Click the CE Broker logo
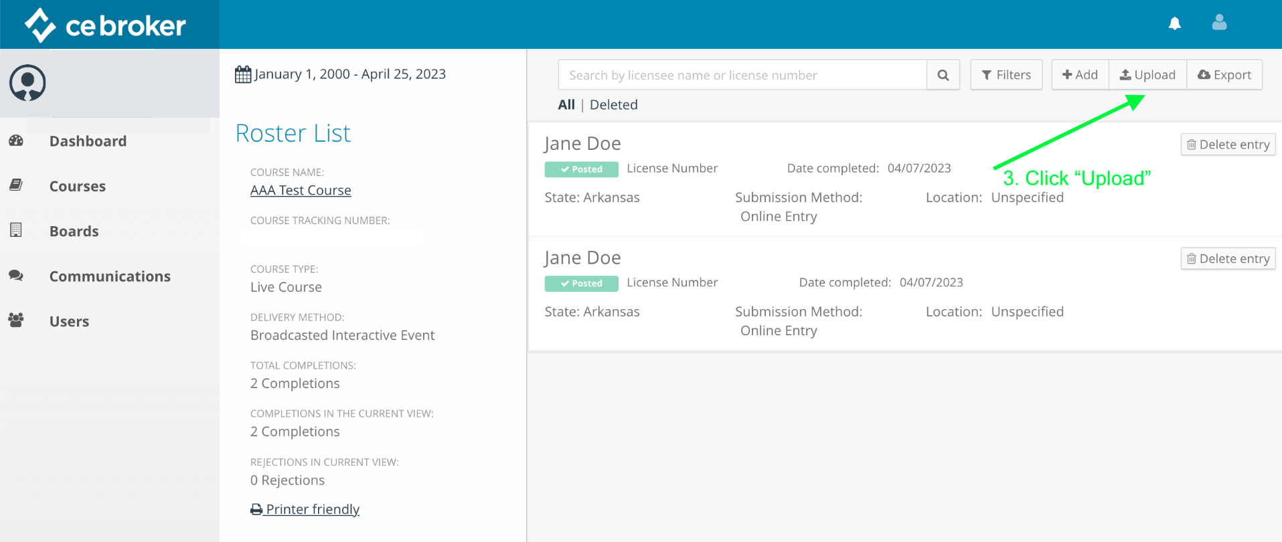This screenshot has height=542, width=1282. (x=105, y=25)
